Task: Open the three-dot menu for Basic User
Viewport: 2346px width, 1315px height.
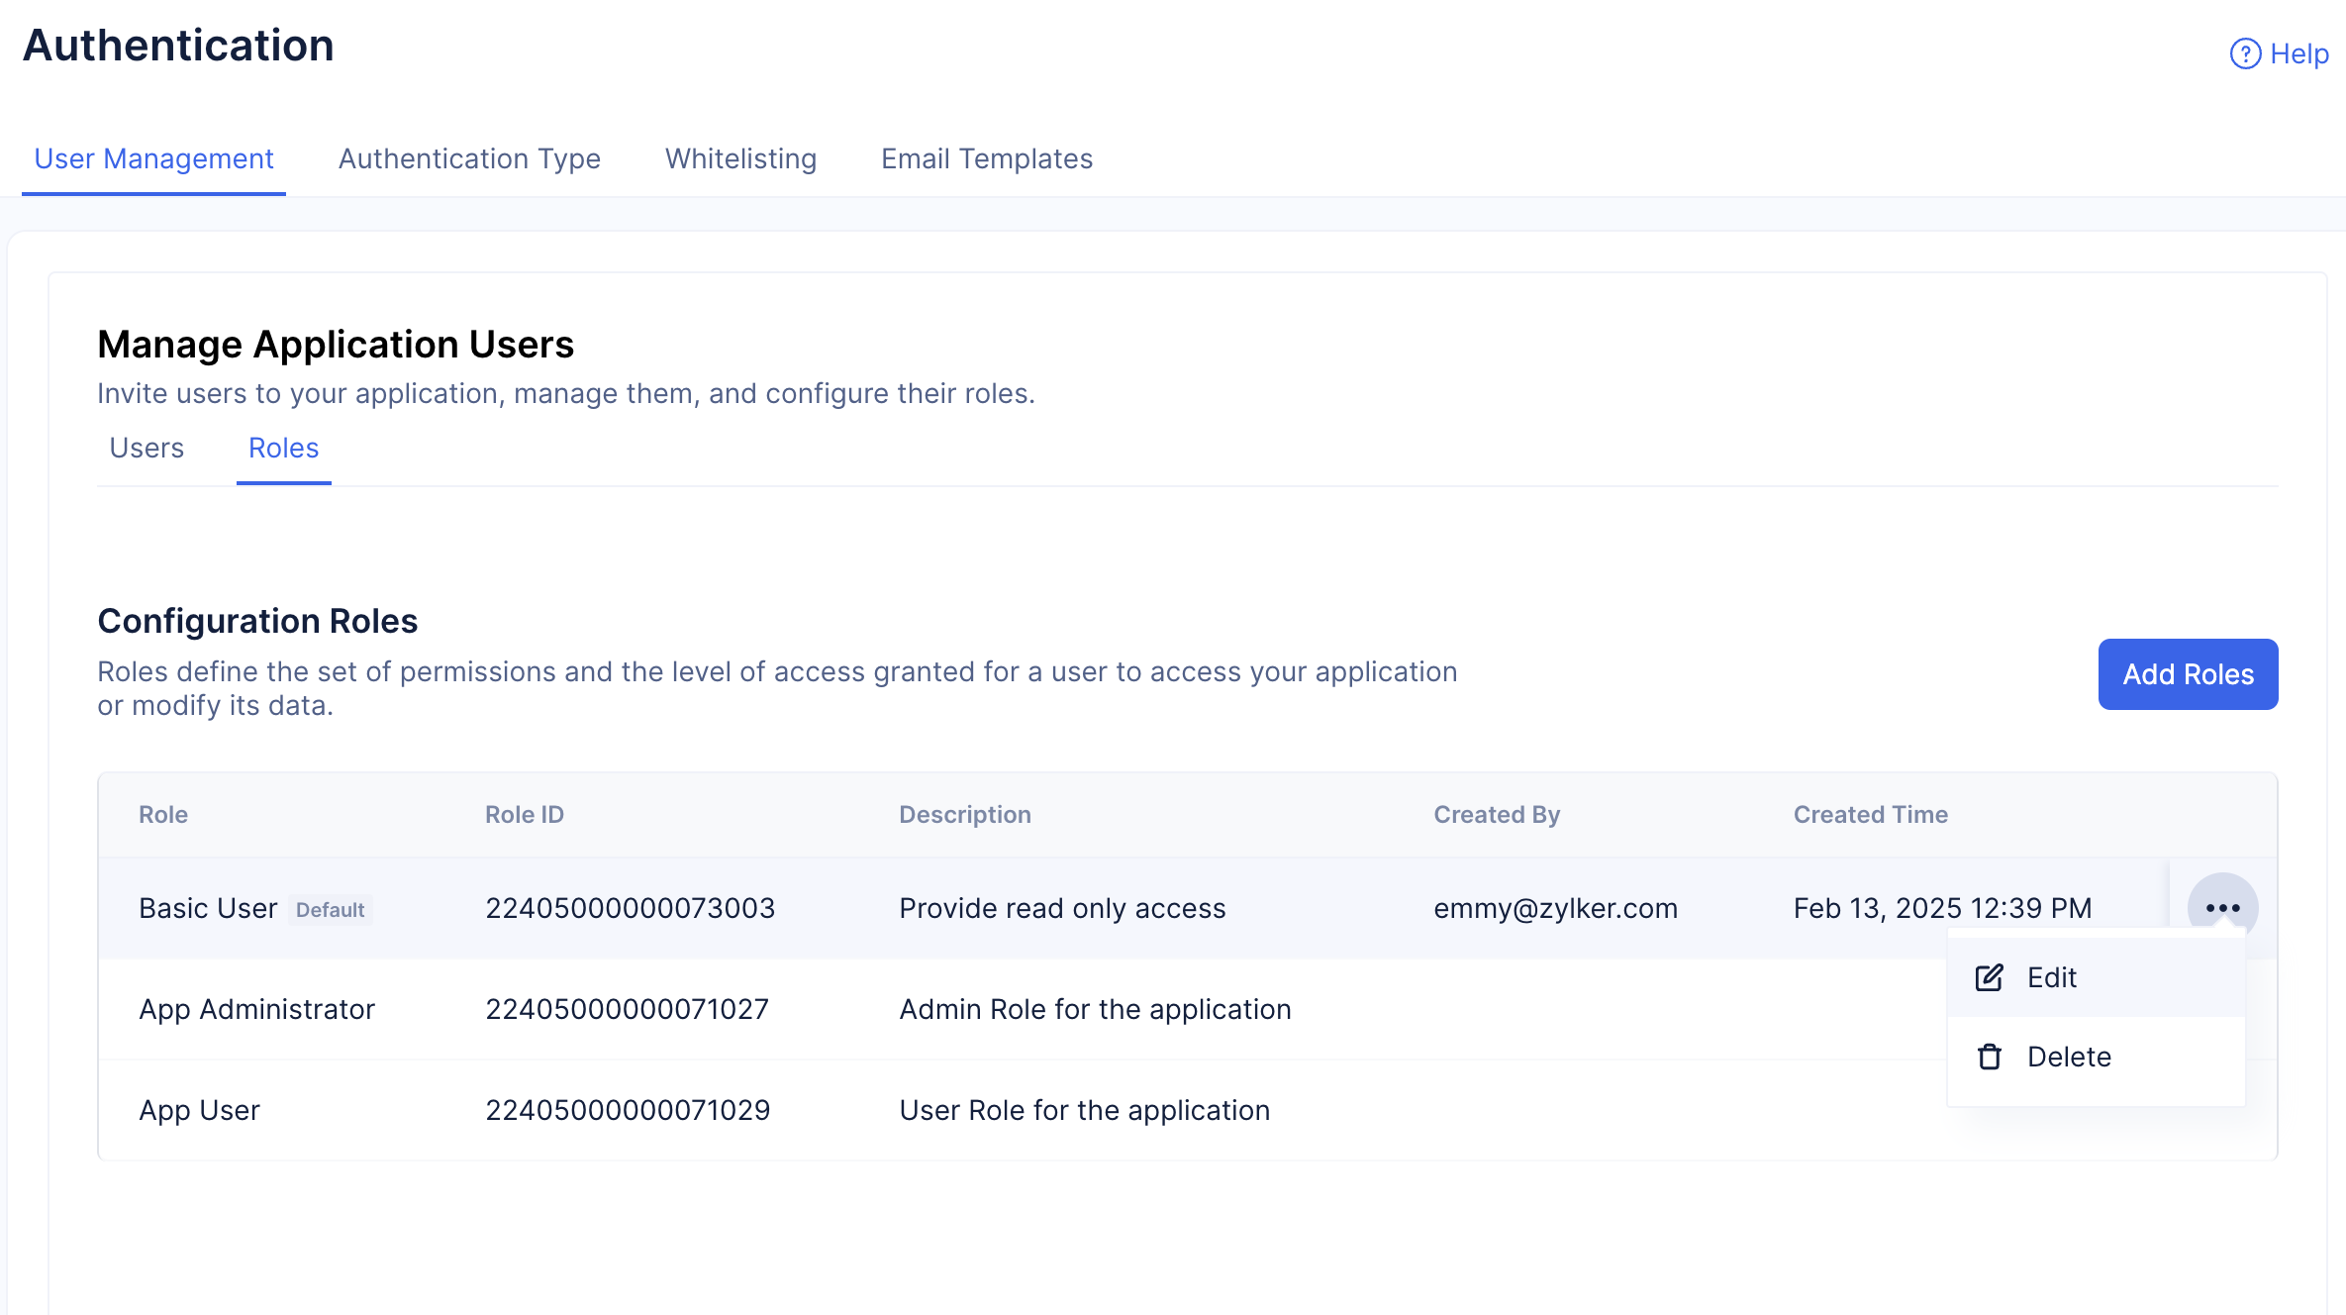Action: (2222, 907)
